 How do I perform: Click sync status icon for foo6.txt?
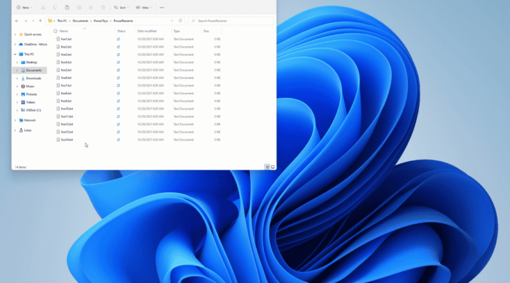(x=119, y=78)
